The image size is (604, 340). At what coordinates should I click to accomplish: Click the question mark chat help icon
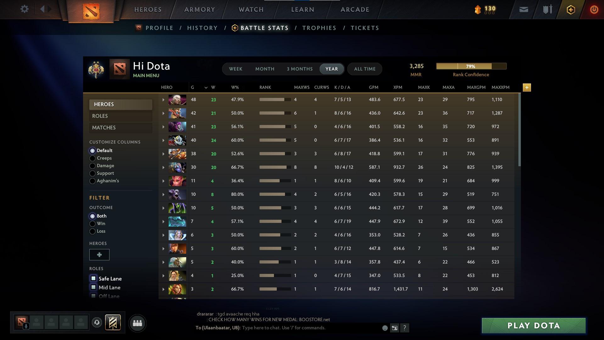[x=405, y=328]
